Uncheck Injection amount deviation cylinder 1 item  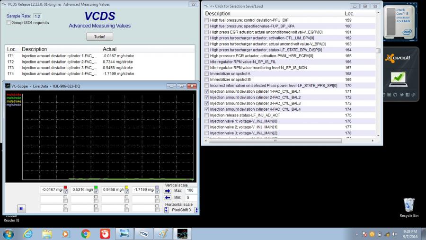(x=206, y=91)
